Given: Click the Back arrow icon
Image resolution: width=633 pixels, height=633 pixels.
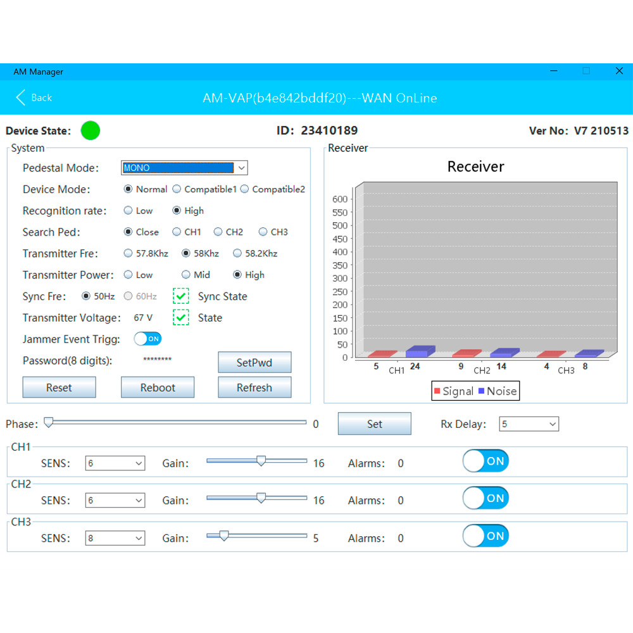Looking at the screenshot, I should (x=21, y=97).
